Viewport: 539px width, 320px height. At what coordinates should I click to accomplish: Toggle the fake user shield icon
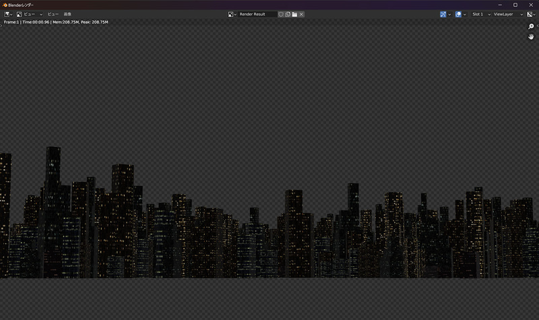281,14
